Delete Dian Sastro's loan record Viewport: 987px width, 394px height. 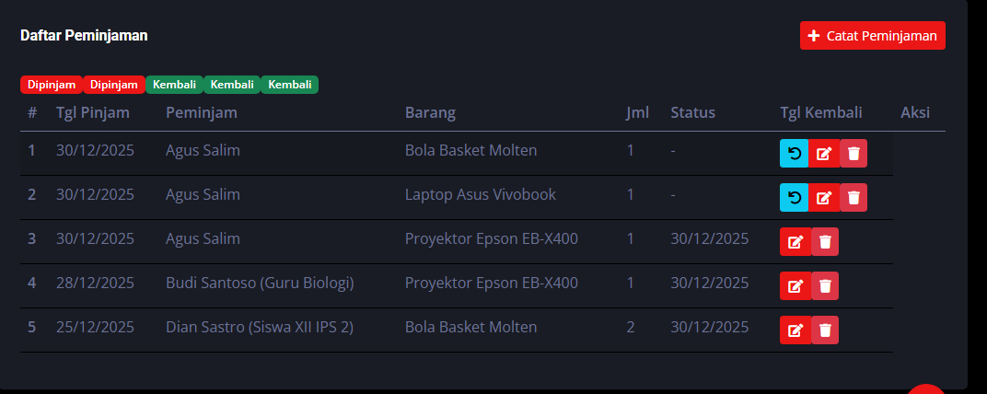click(826, 330)
